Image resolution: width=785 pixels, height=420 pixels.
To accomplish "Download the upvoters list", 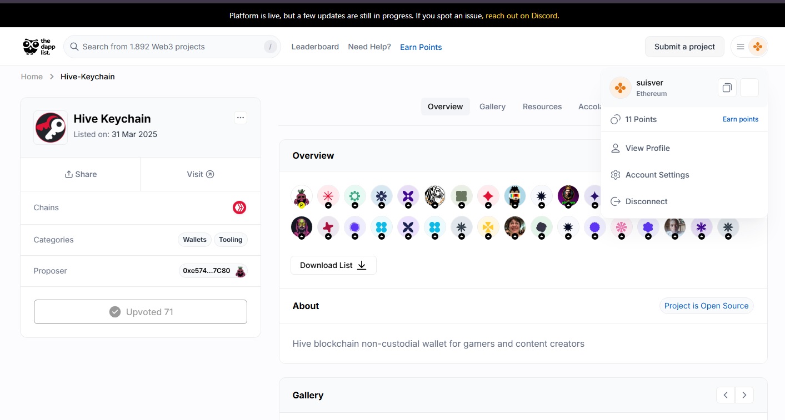I will (x=333, y=265).
